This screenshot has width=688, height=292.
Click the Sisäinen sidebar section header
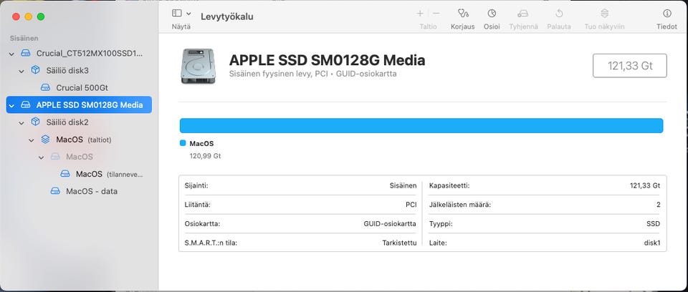tap(24, 38)
